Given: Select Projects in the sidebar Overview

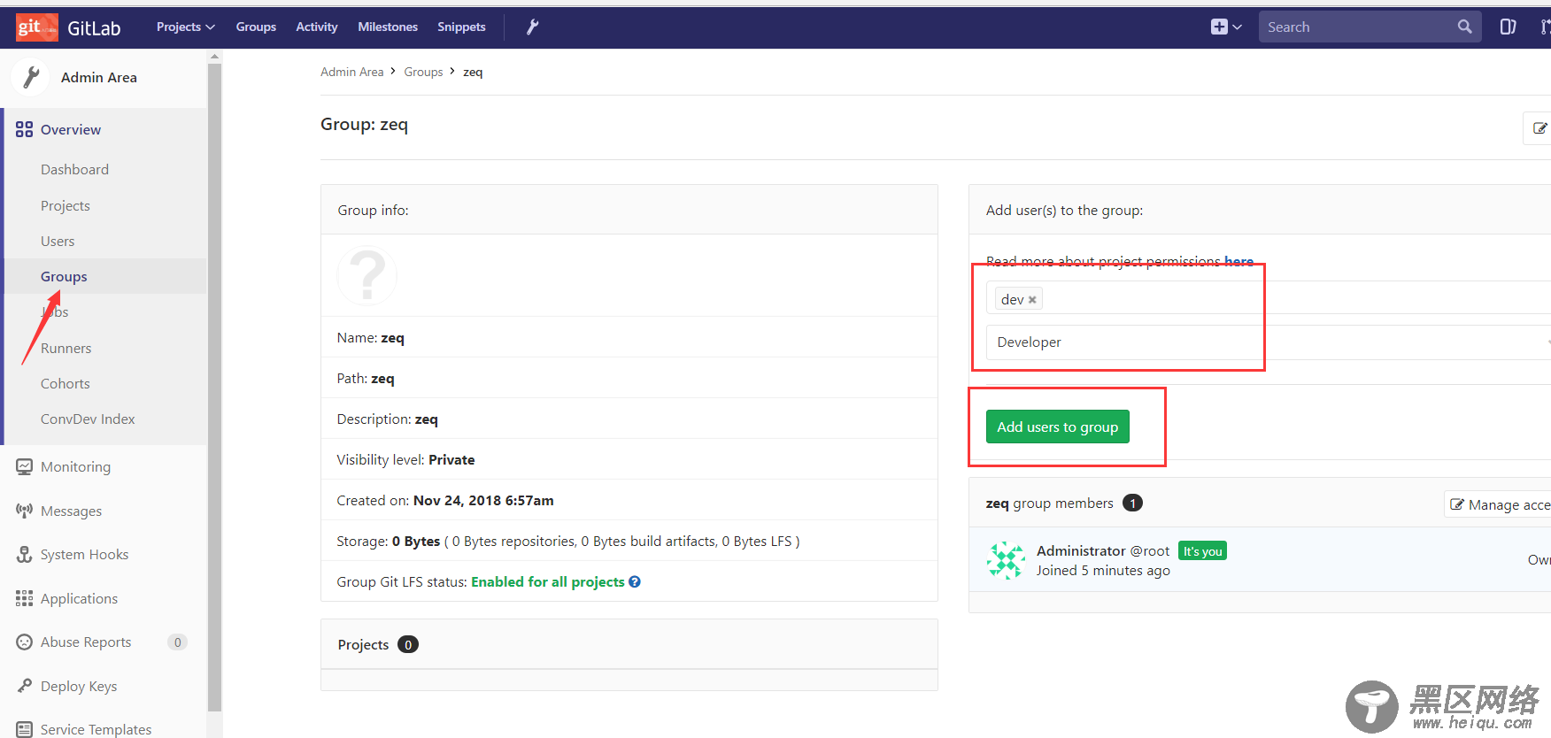Looking at the screenshot, I should pos(66,205).
